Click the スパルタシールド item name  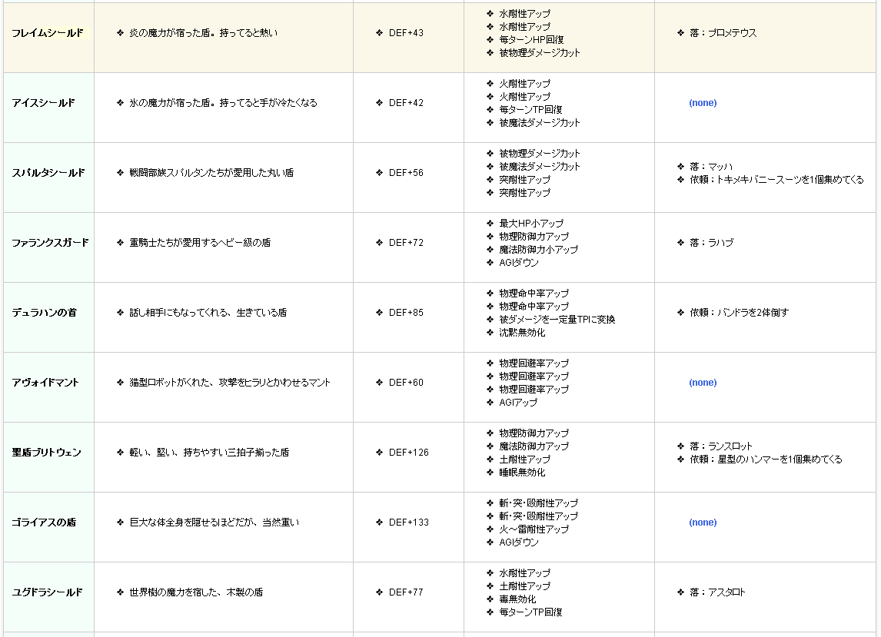tap(48, 173)
